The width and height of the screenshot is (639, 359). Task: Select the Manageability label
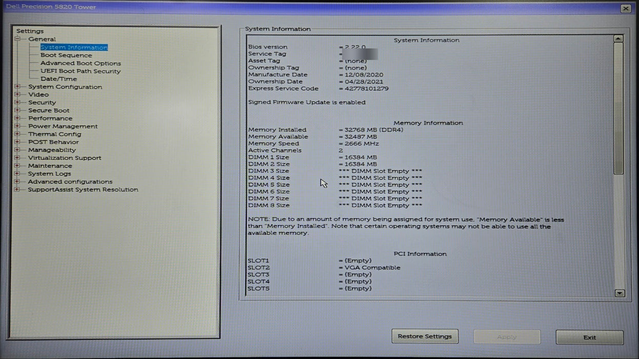tap(52, 150)
